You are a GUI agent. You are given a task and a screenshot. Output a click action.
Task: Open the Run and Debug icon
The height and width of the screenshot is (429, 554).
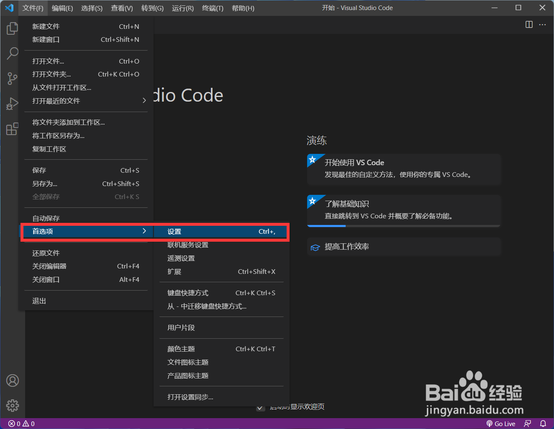tap(13, 103)
